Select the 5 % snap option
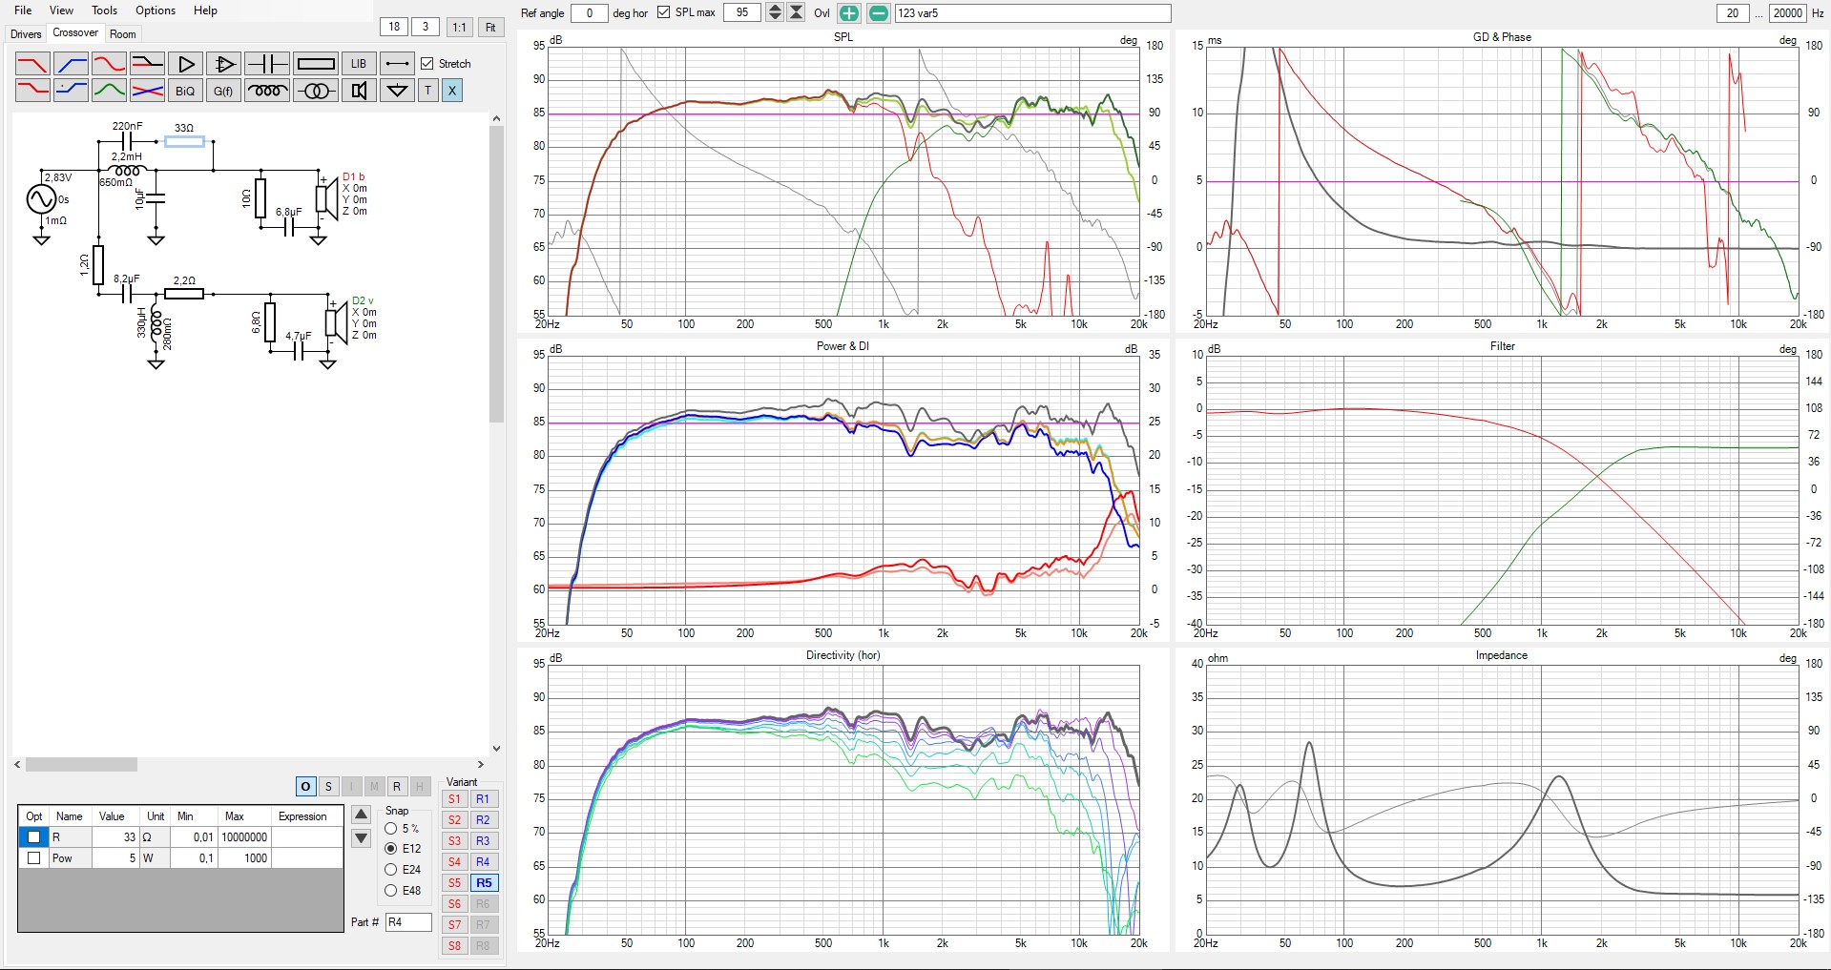 (391, 829)
